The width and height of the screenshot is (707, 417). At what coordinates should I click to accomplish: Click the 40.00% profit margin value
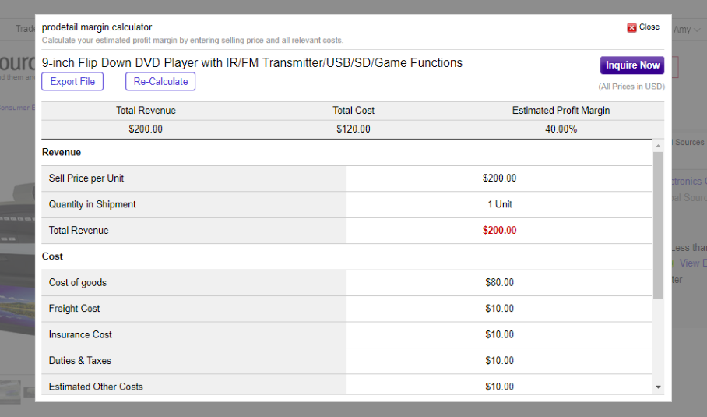pos(561,129)
